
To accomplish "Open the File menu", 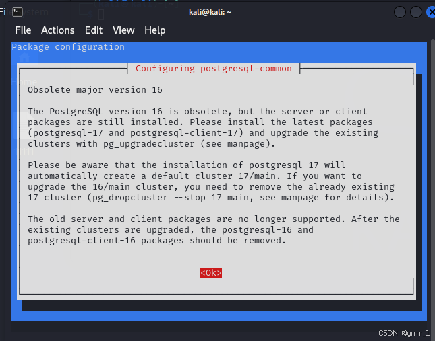I will coord(23,30).
